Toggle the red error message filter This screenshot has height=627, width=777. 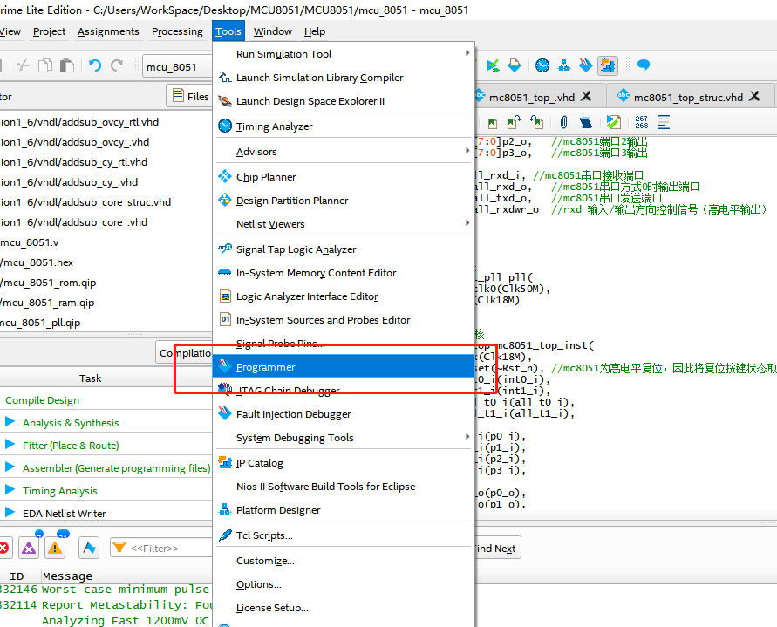(3, 548)
